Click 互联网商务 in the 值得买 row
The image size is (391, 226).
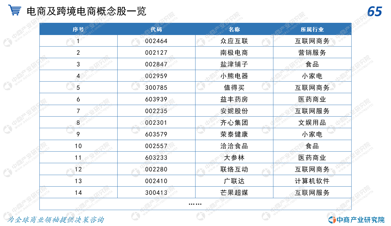click(x=312, y=88)
